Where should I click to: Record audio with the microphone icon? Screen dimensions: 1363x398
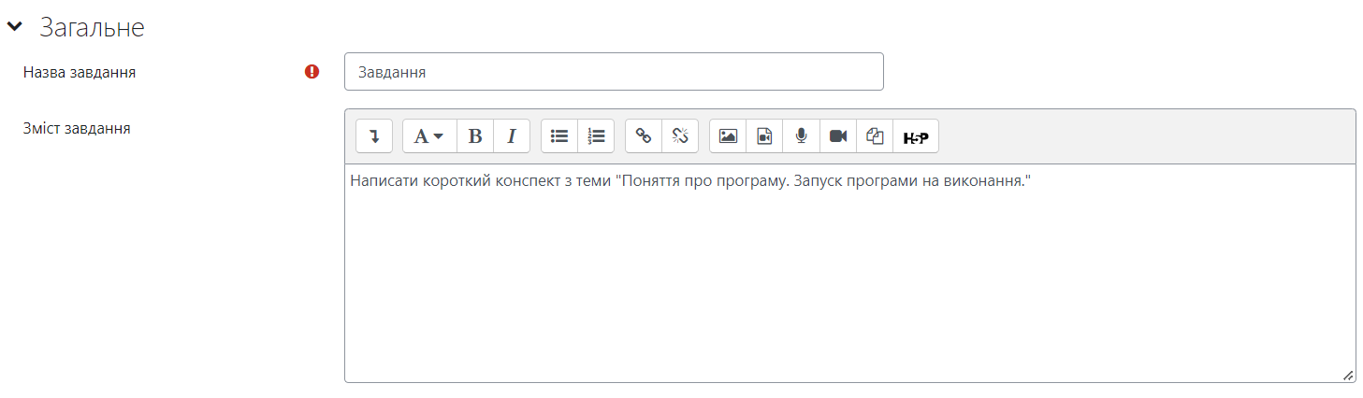point(801,136)
